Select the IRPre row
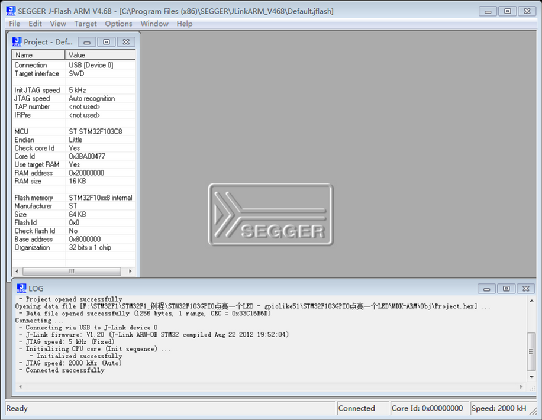The height and width of the screenshot is (420, 542). [x=73, y=115]
